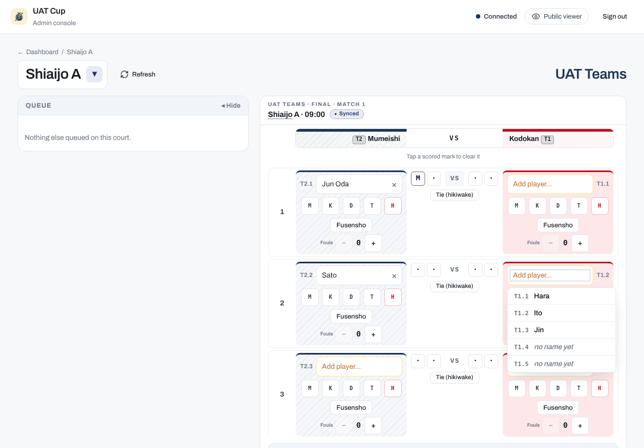Image resolution: width=644 pixels, height=448 pixels.
Task: Click the Mumeishi T2 team header
Action: point(351,139)
